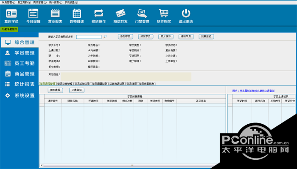Image resolution: width=297 pixels, height=169 pixels.
Task: Switch to the 学员商品购买 tab
Action: pos(147,84)
